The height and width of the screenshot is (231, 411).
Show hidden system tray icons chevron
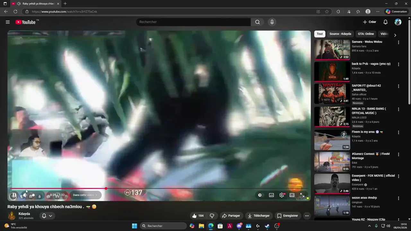(369, 226)
